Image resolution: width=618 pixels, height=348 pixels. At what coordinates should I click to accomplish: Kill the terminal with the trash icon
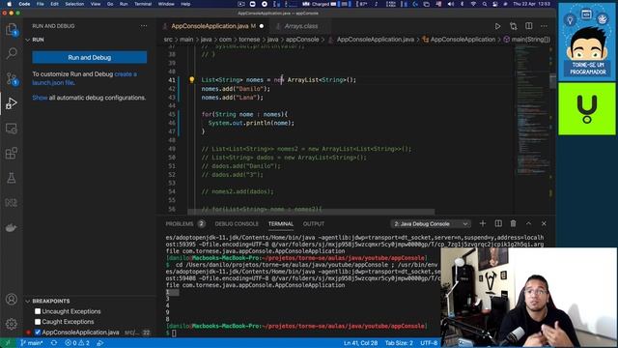513,223
